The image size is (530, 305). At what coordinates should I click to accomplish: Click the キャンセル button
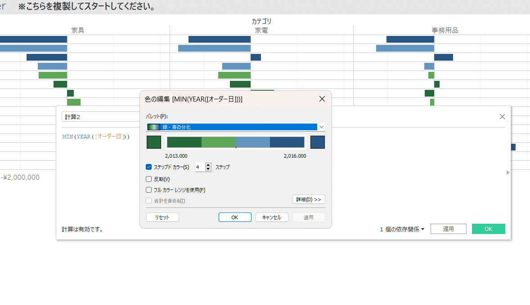pos(272,217)
